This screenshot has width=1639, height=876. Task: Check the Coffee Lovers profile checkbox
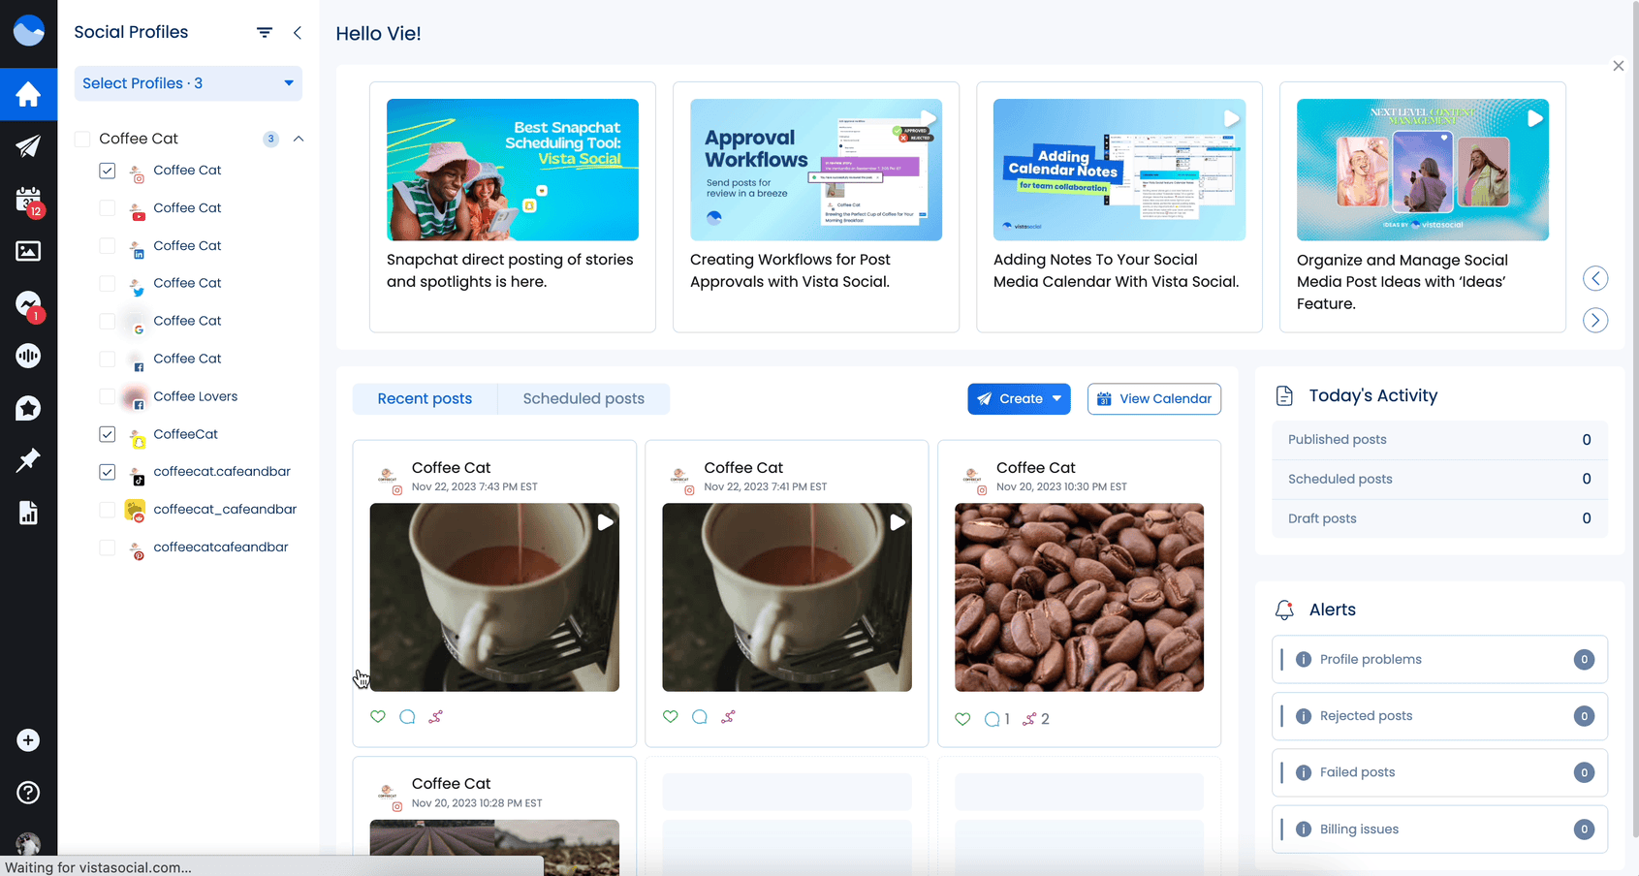(108, 396)
